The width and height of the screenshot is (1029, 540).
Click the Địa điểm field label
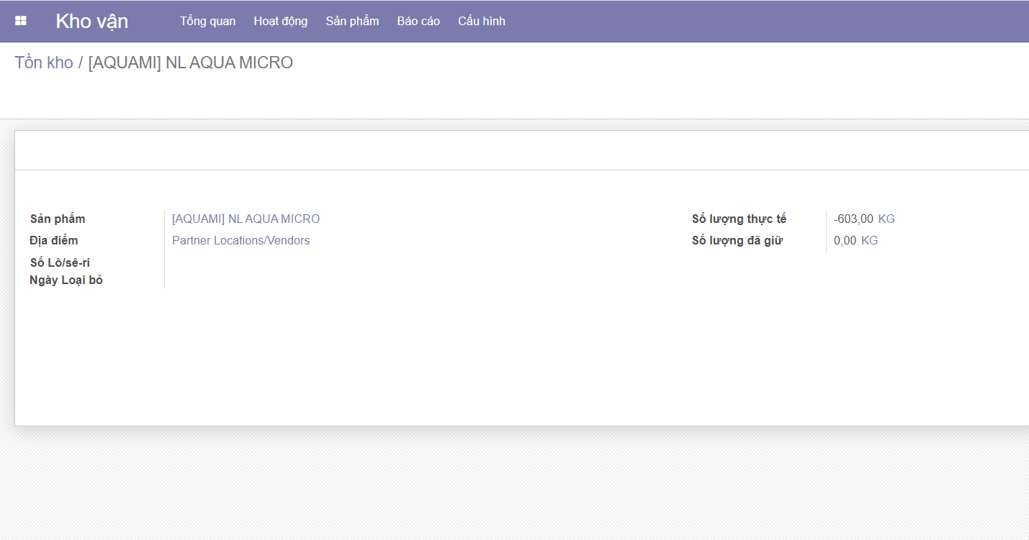[54, 240]
